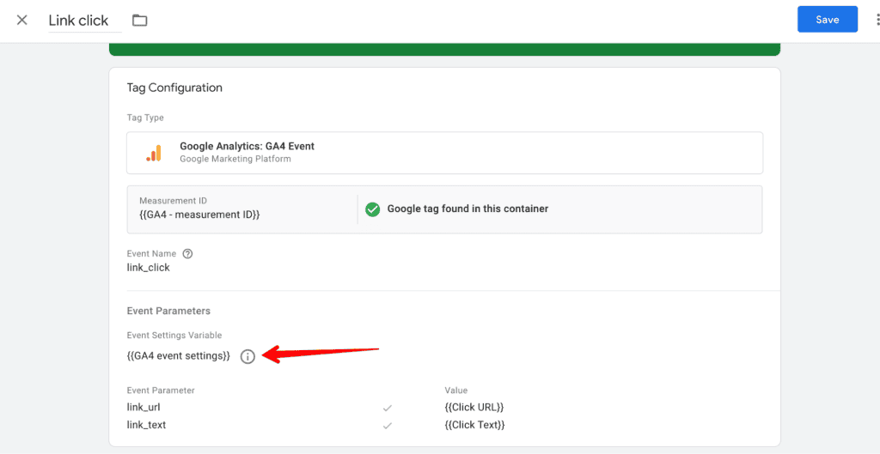Image resolution: width=880 pixels, height=454 pixels.
Task: Click the event name value link_click
Action: 148,268
